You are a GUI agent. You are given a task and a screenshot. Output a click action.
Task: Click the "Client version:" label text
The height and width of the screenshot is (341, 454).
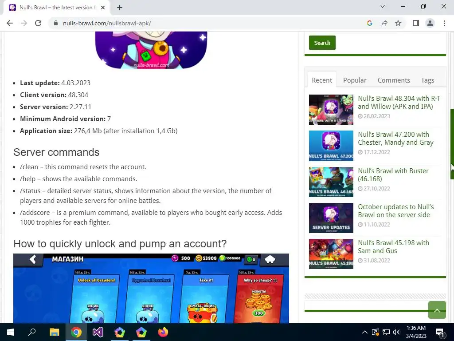click(43, 95)
